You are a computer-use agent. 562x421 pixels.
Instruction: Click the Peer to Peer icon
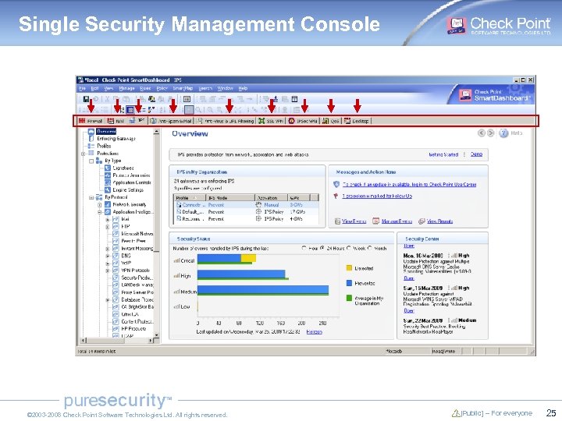click(116, 241)
